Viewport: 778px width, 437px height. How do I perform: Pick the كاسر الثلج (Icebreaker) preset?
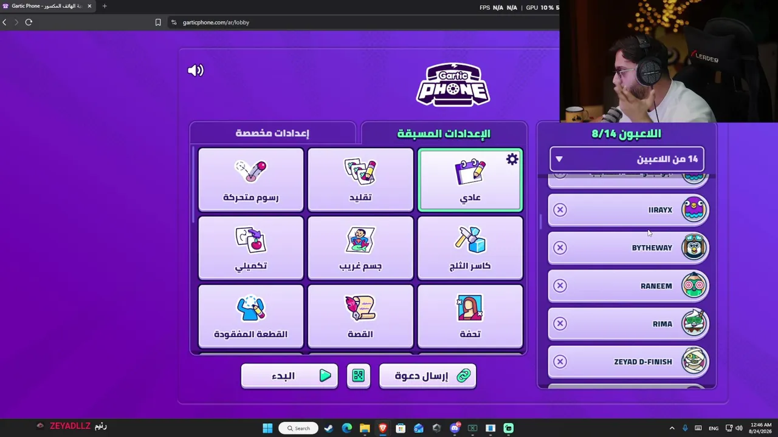[470, 249]
